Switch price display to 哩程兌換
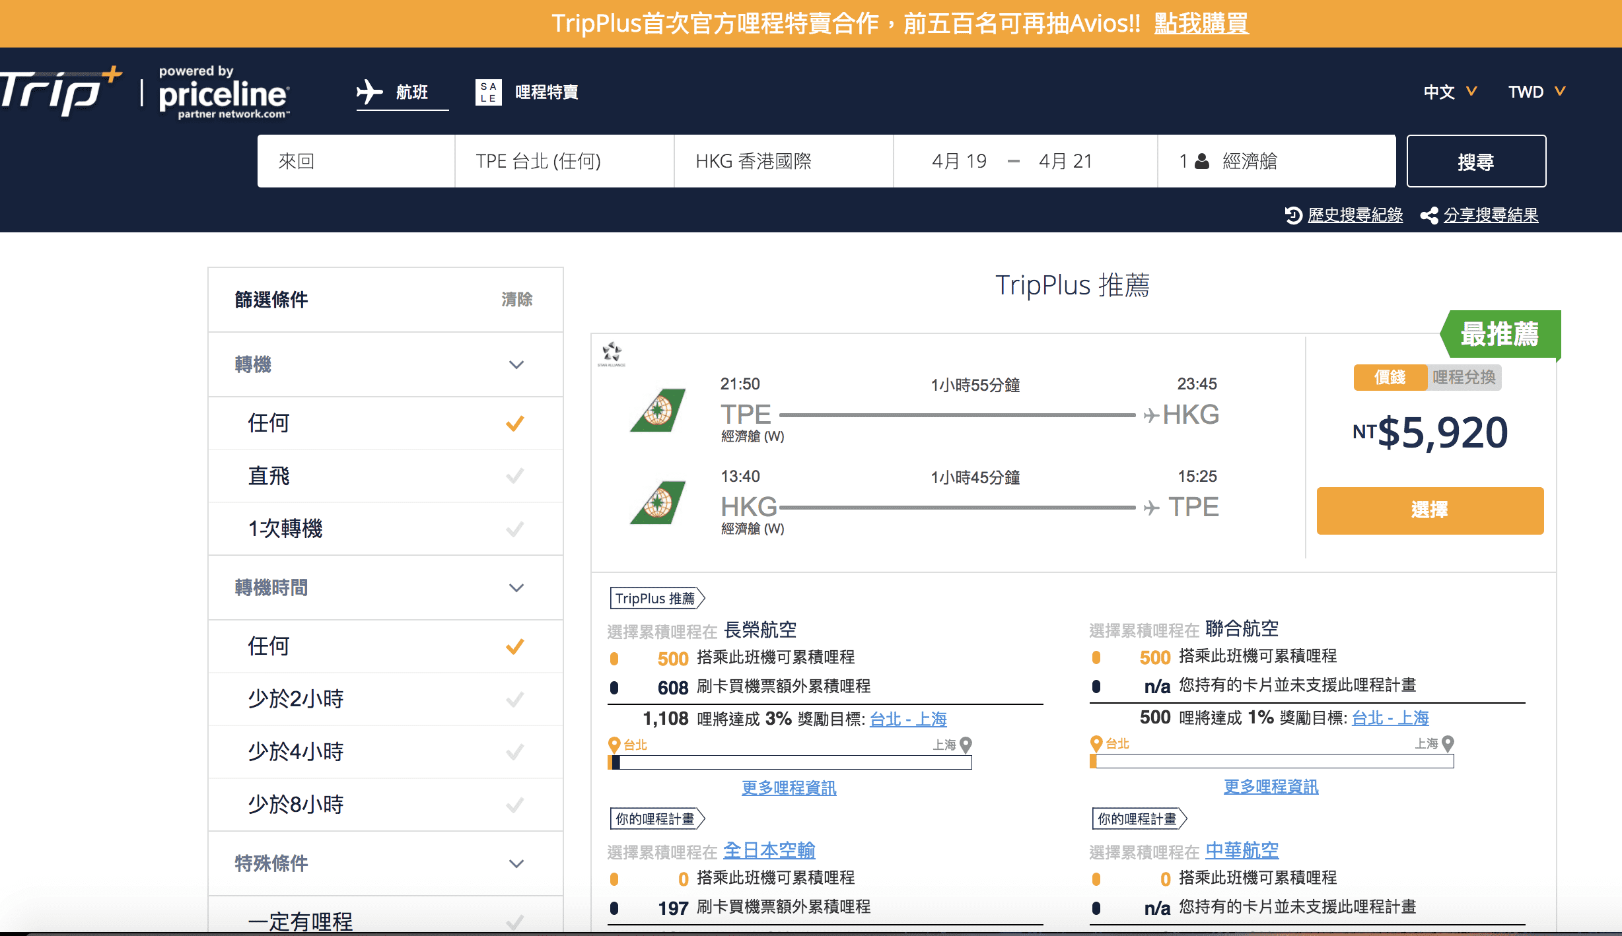The image size is (1622, 936). click(x=1464, y=378)
